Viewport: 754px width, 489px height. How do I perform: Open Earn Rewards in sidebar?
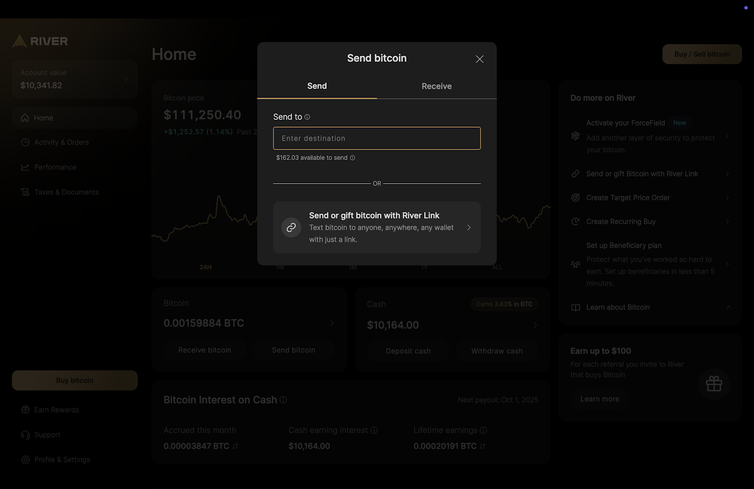point(74,410)
